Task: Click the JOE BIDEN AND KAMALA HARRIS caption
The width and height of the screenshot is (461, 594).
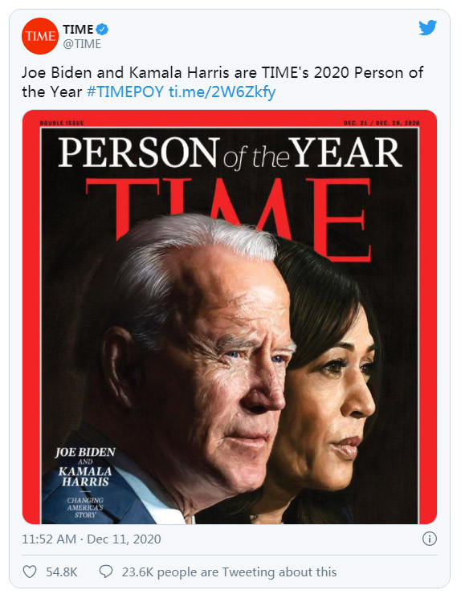Action: 85,466
